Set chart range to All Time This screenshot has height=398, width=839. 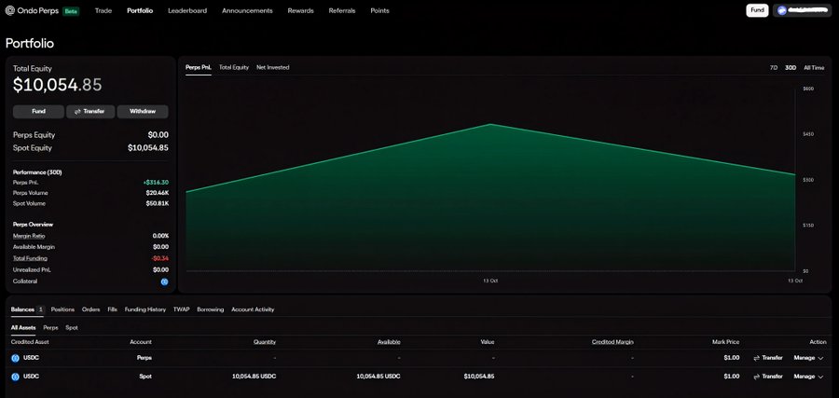click(814, 68)
